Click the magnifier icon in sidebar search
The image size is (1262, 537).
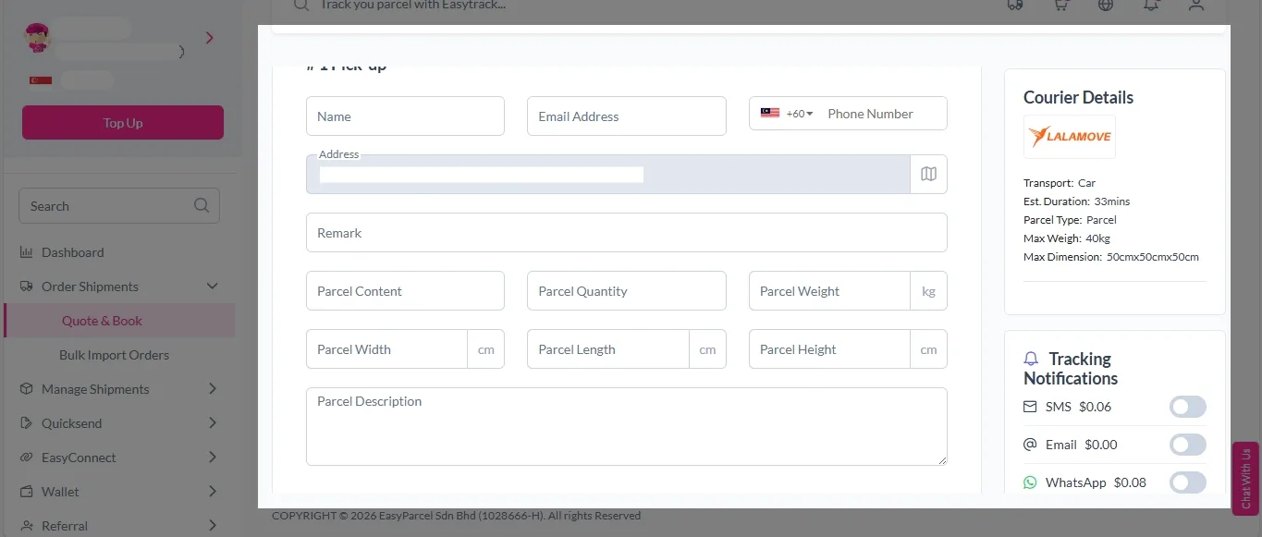(202, 206)
